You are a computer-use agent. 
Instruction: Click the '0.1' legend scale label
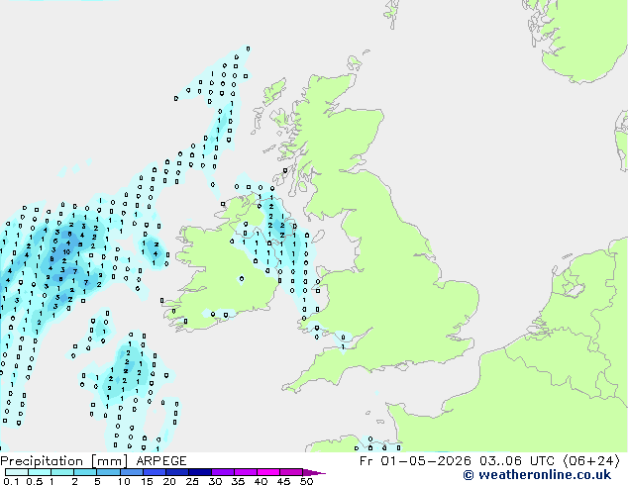tap(11, 481)
